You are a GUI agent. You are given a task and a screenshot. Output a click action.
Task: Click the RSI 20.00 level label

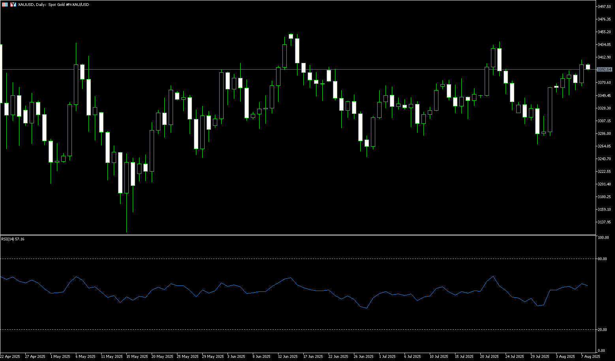(x=602, y=330)
